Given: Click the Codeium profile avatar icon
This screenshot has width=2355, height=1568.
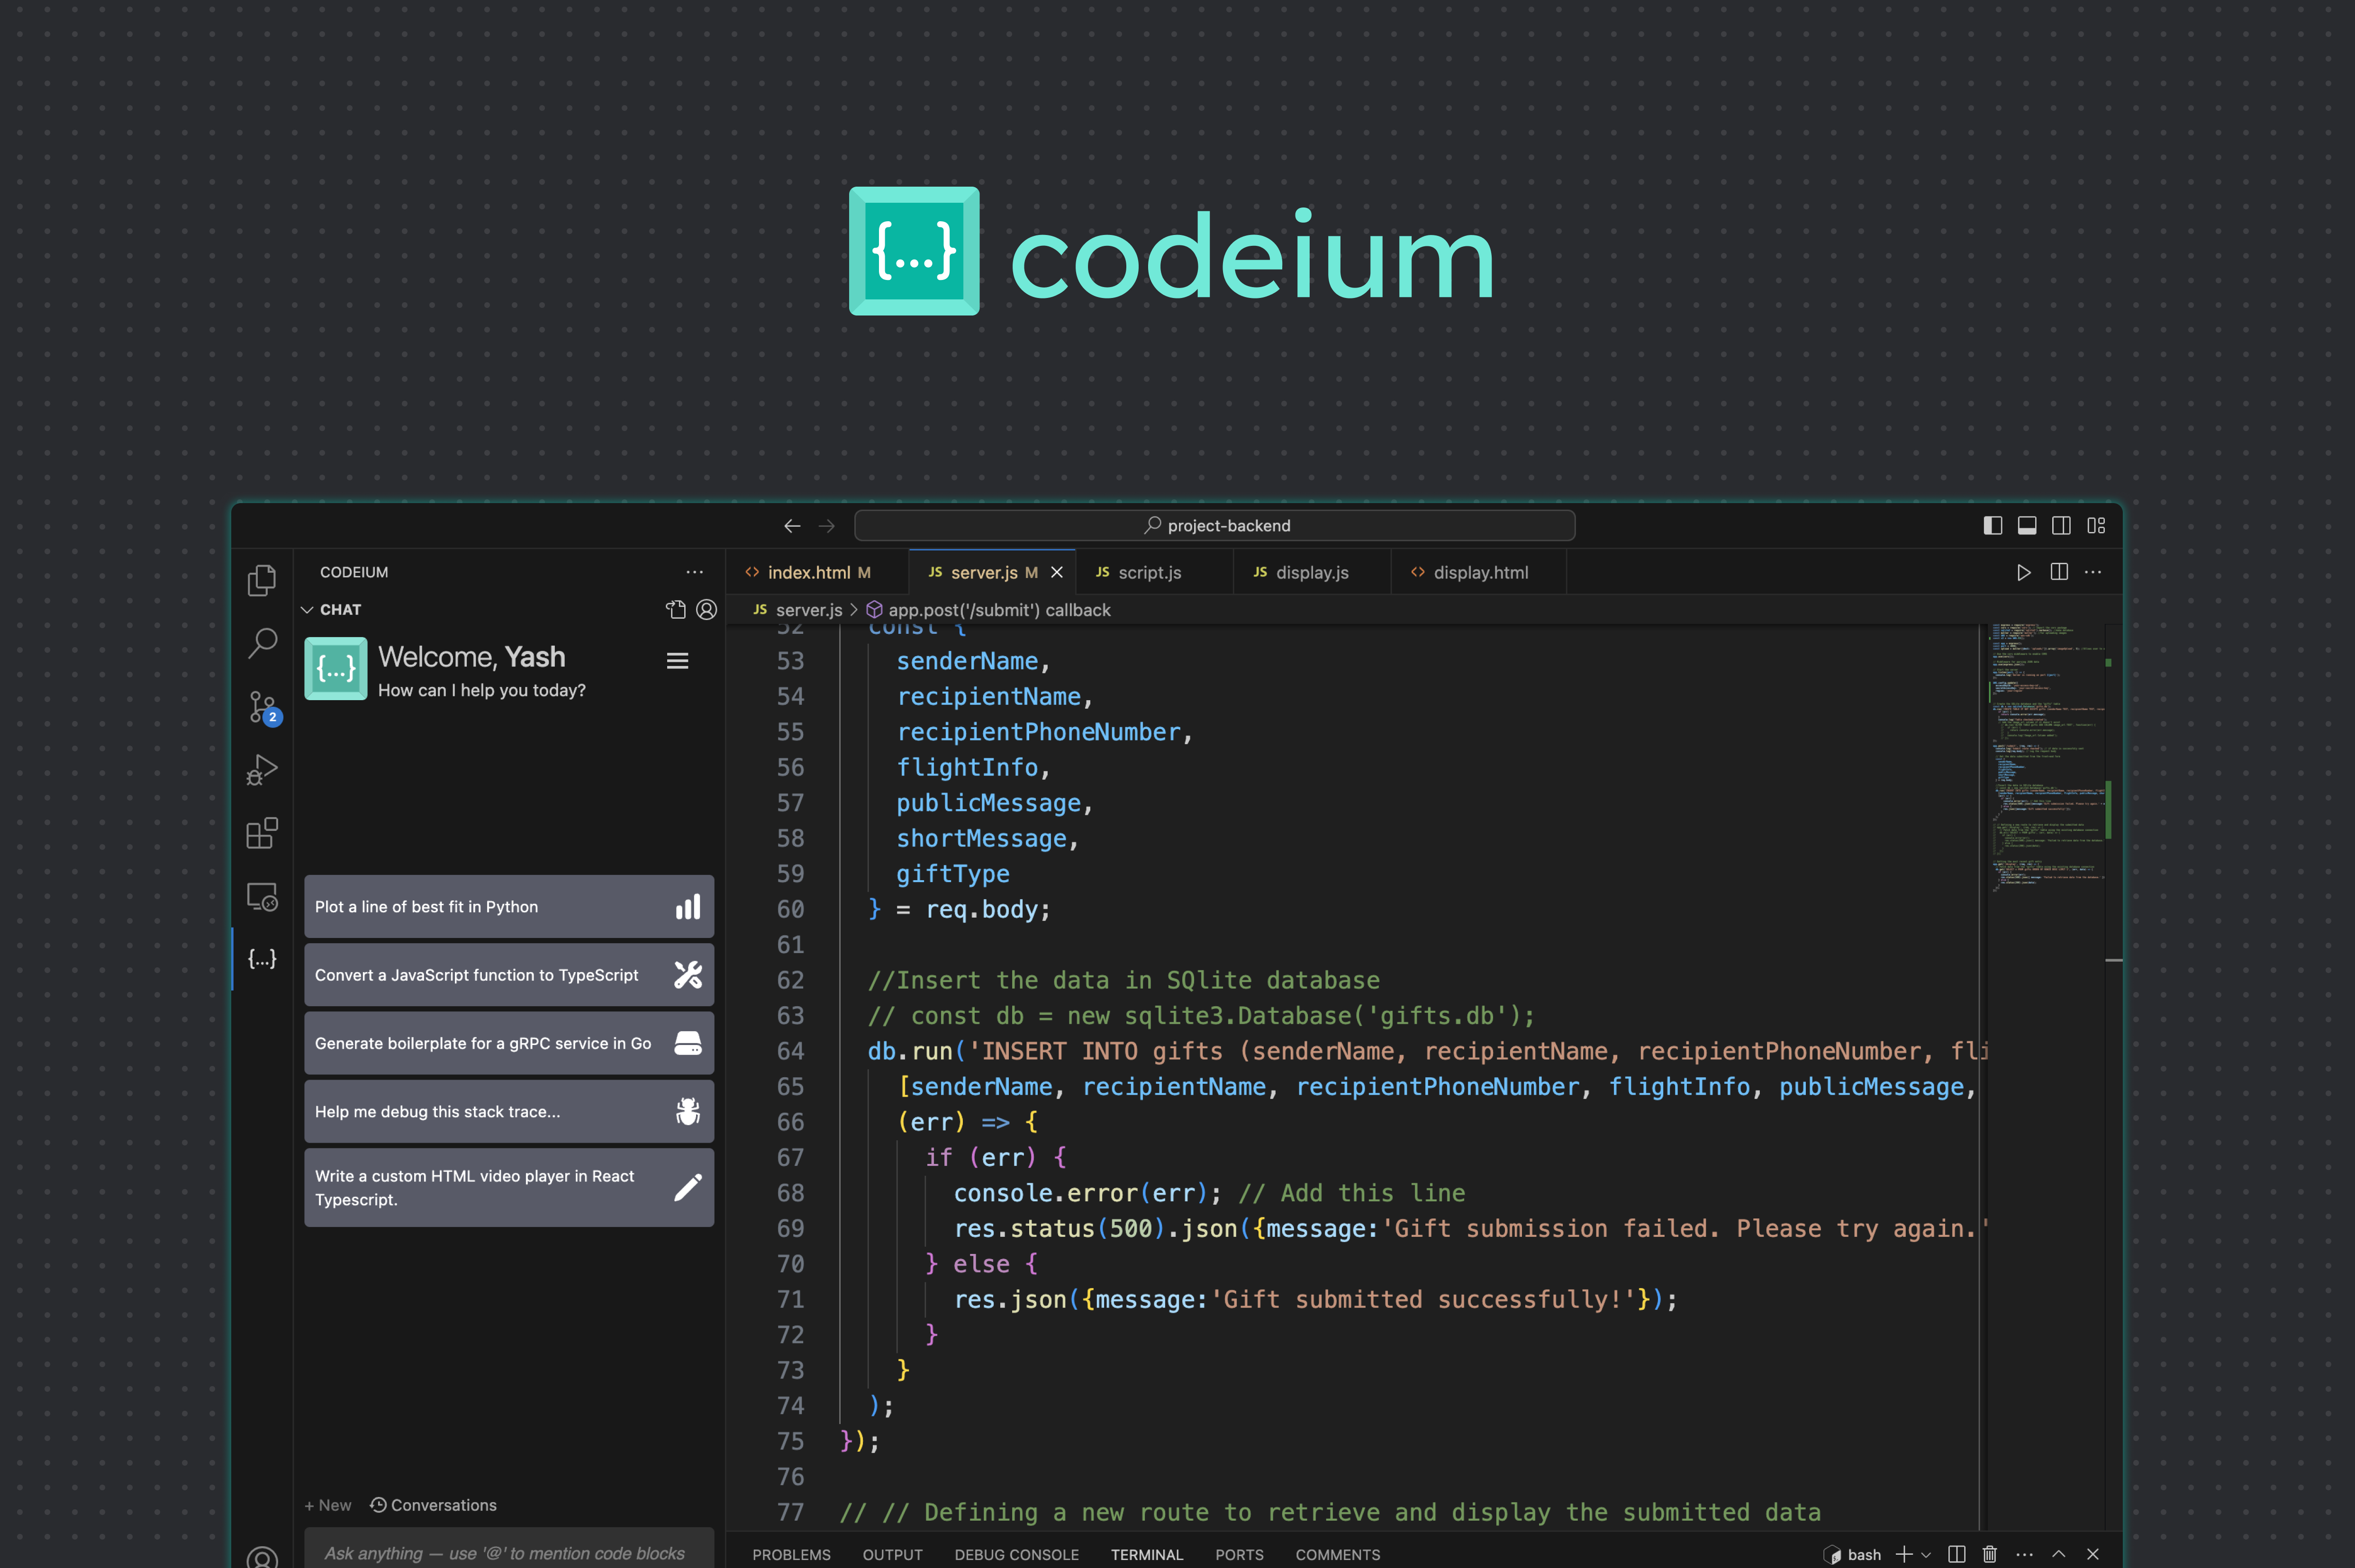Looking at the screenshot, I should coord(706,610).
